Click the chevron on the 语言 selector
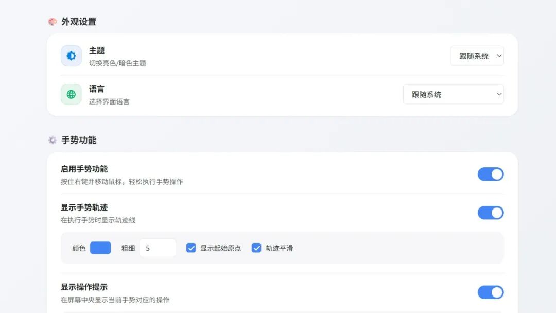This screenshot has height=313, width=556. pyautogui.click(x=498, y=94)
